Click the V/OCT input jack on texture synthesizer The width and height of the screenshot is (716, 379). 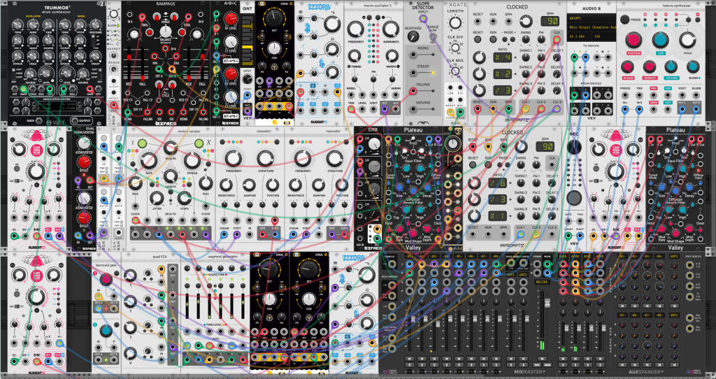tap(682, 95)
